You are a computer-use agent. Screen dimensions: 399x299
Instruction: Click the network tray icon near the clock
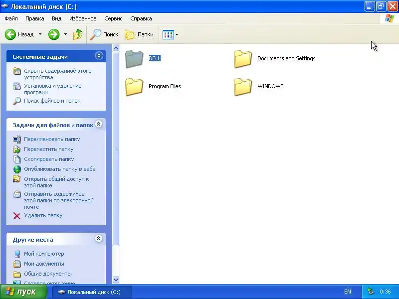(x=371, y=292)
